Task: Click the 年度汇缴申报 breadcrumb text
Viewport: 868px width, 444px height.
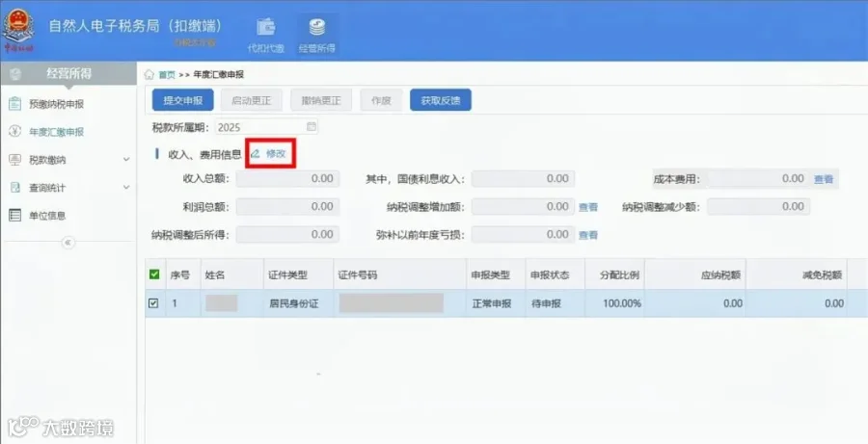Action: [219, 75]
